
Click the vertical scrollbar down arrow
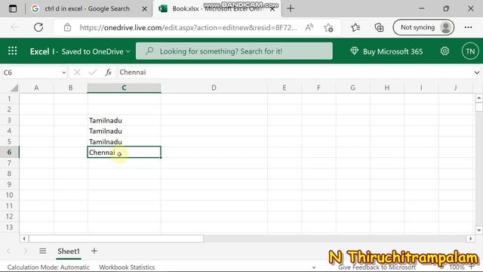(478, 230)
